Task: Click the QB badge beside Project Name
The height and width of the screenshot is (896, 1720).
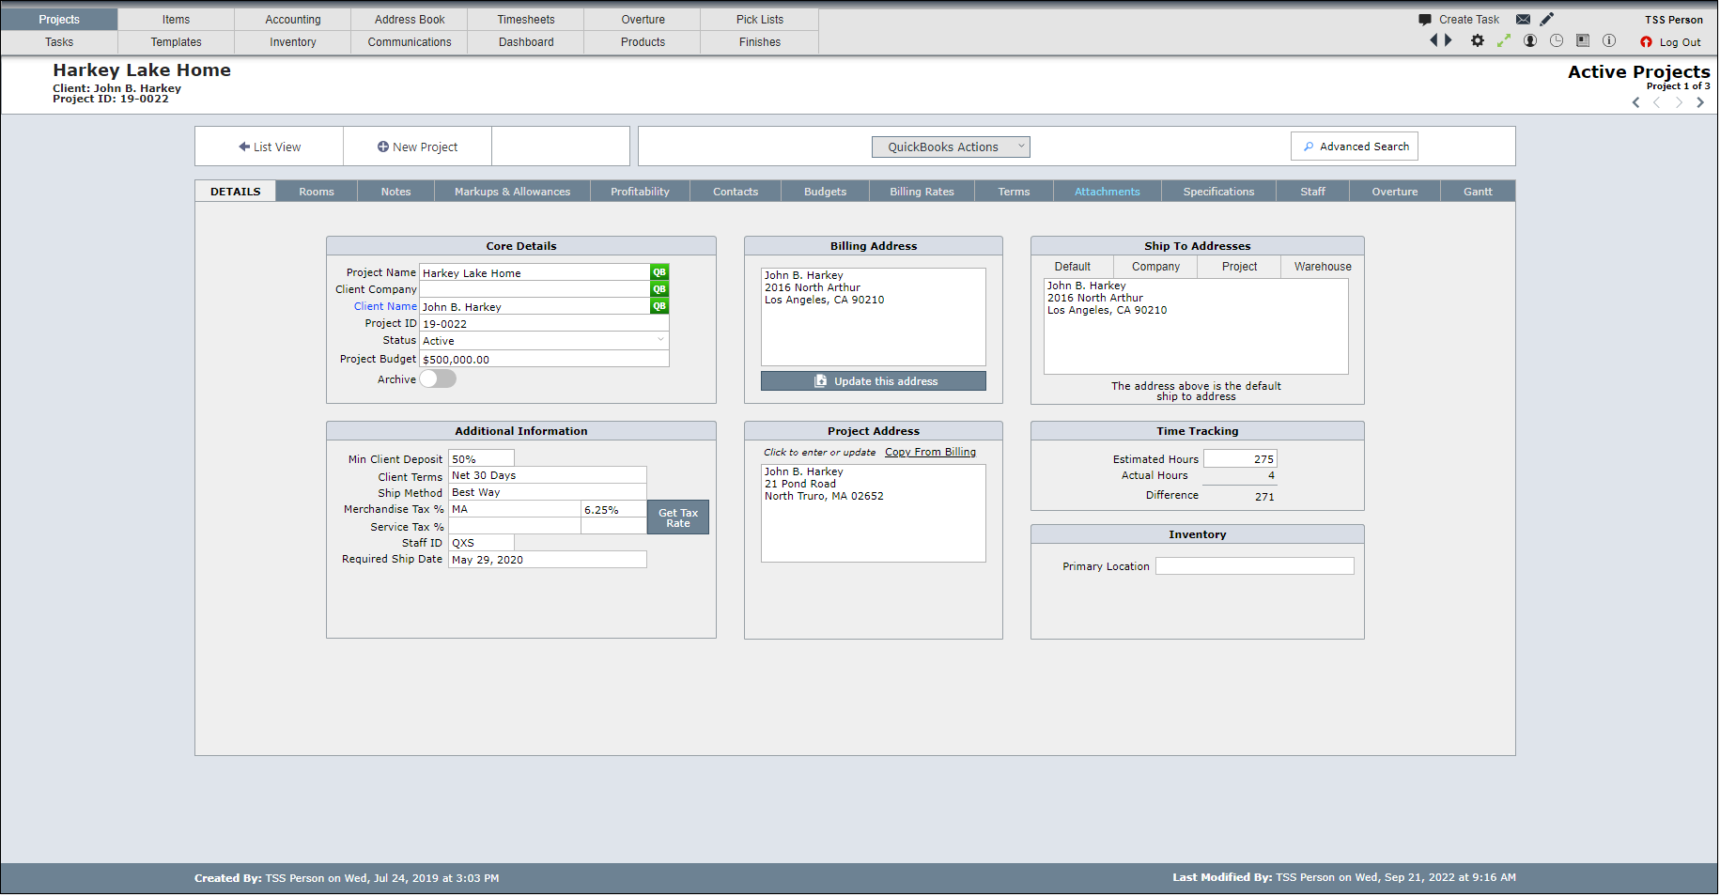Action: coord(659,272)
